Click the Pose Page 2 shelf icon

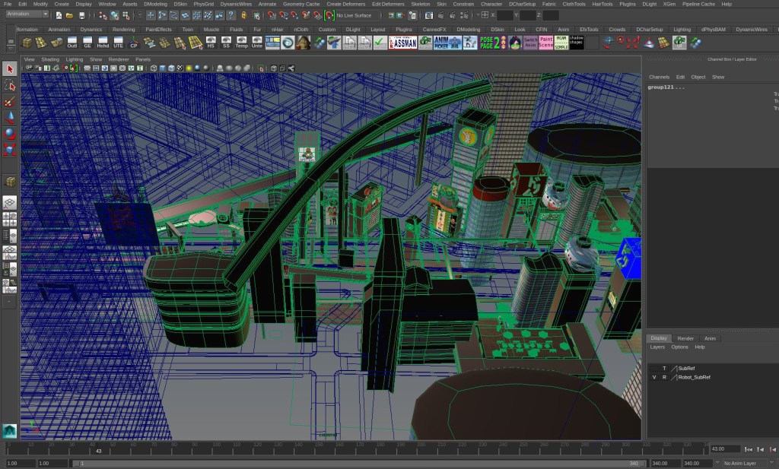pyautogui.click(x=492, y=43)
